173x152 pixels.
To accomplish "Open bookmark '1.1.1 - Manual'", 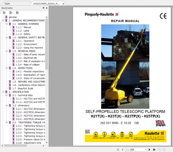I will 24,27.
